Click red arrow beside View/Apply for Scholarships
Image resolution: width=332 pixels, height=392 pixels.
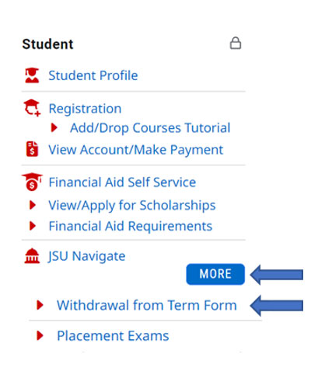point(33,205)
